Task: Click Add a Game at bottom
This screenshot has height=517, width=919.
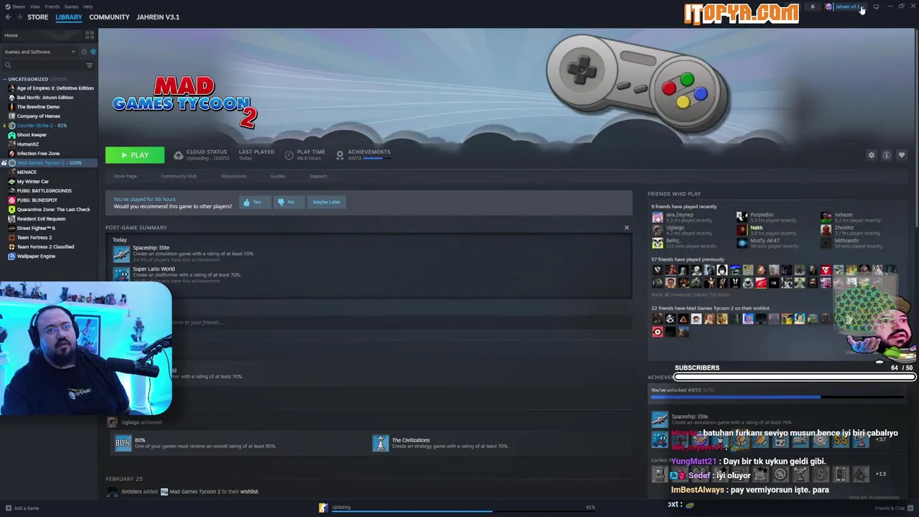Action: pyautogui.click(x=22, y=508)
